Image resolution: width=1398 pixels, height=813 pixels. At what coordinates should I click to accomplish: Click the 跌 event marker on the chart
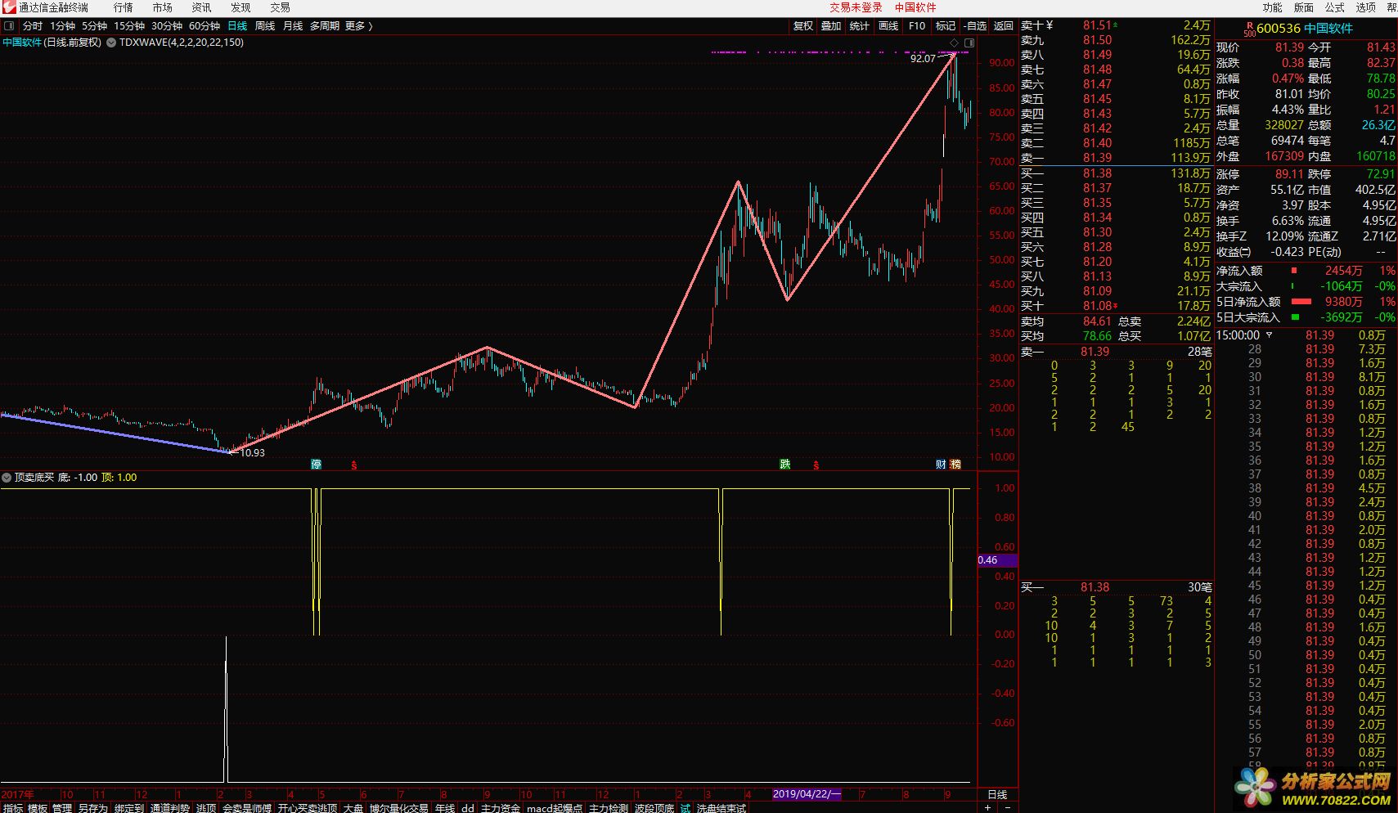point(785,465)
